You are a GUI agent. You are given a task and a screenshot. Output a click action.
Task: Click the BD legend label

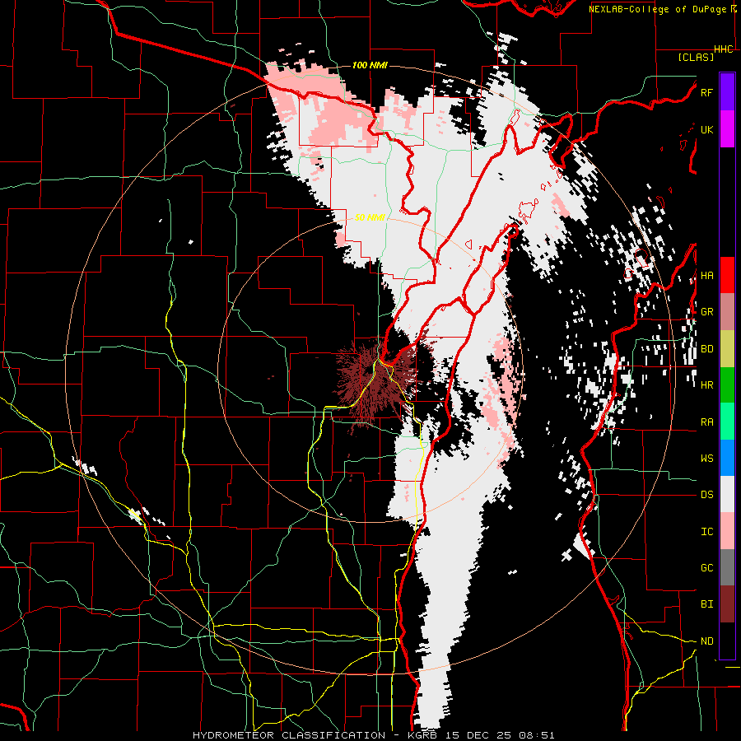706,349
